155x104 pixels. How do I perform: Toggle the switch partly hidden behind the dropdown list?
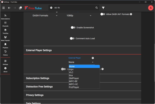(x=63, y=69)
